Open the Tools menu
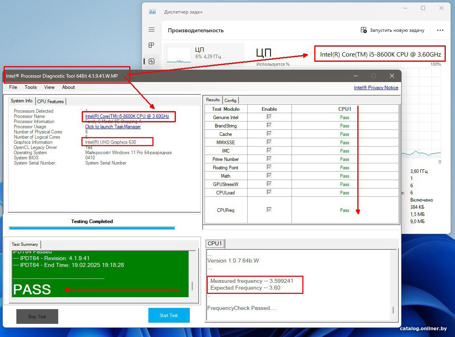This screenshot has width=455, height=337. tap(31, 87)
